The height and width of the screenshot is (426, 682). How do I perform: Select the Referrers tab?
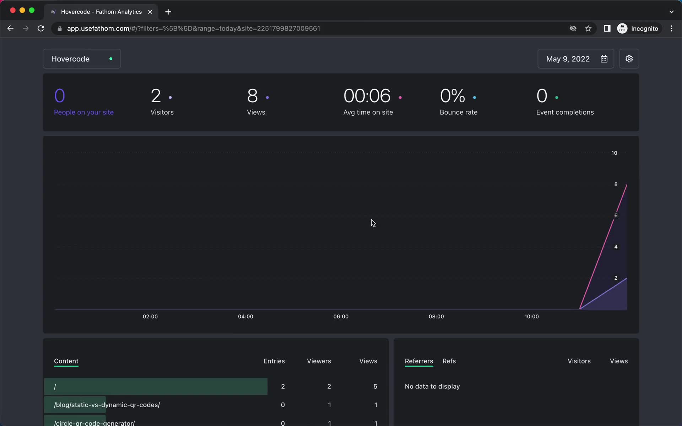coord(419,361)
